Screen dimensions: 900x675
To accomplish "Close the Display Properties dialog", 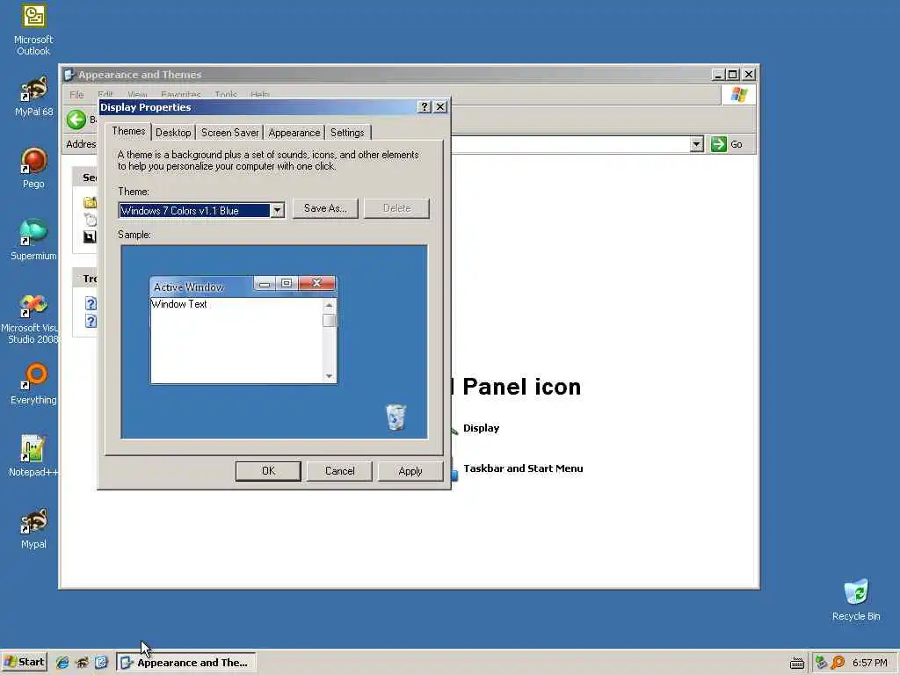I will click(x=440, y=106).
